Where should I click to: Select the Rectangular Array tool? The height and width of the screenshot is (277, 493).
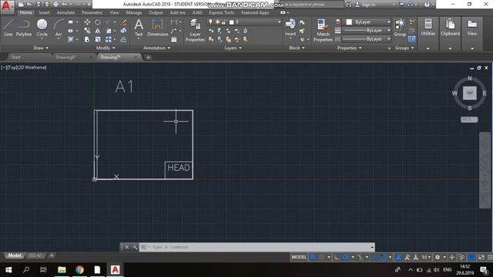[109, 39]
